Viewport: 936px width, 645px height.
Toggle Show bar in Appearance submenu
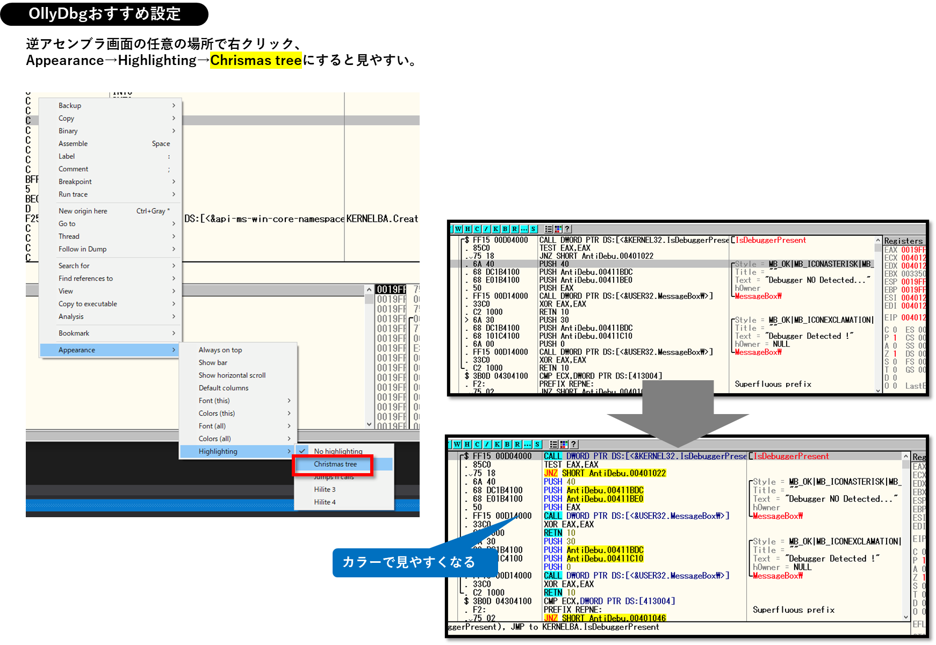pos(238,363)
